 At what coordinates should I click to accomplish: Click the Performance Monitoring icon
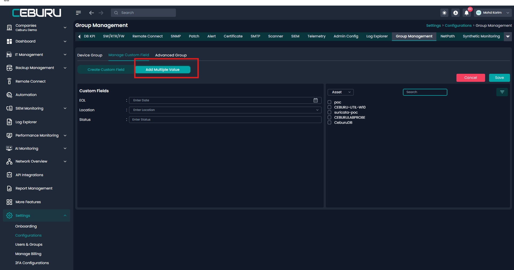(9, 136)
